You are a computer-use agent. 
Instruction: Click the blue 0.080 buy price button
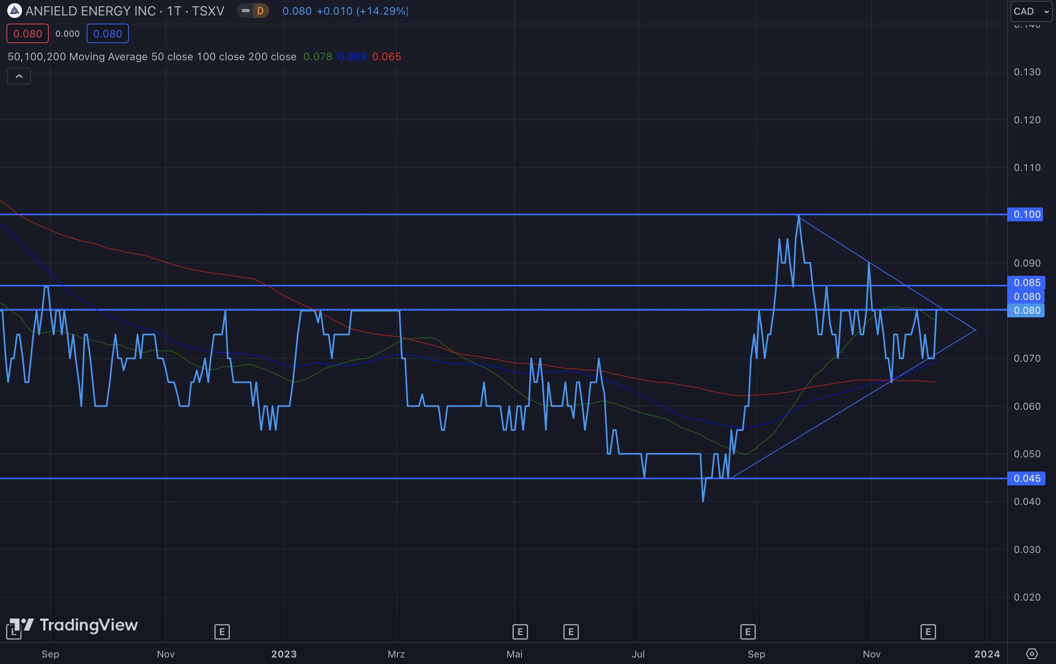[107, 34]
